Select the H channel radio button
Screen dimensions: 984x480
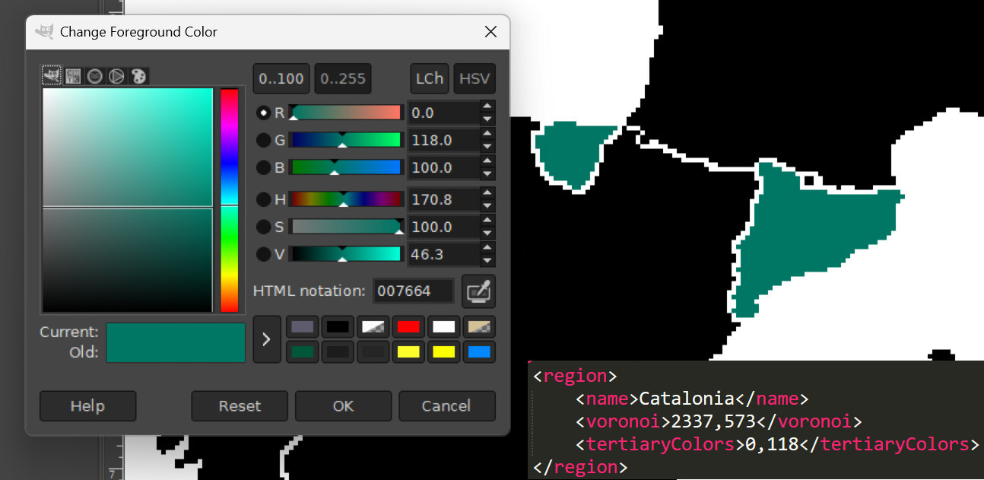263,199
